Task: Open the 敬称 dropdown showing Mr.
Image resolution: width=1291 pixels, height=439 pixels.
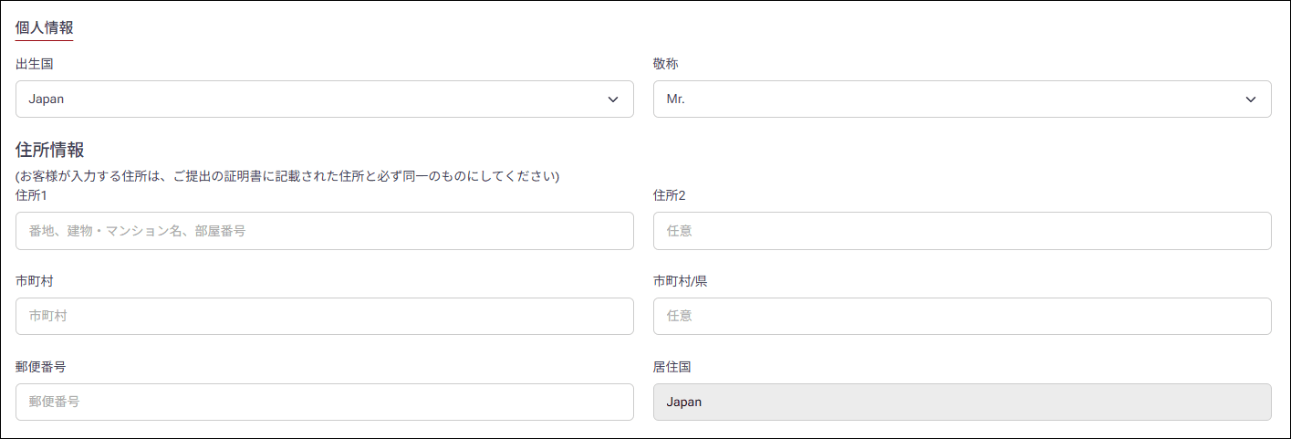Action: [x=963, y=99]
